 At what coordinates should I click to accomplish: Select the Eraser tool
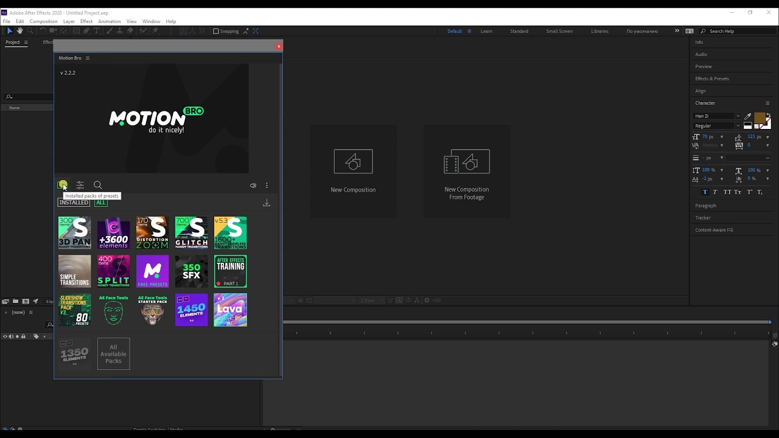point(130,31)
